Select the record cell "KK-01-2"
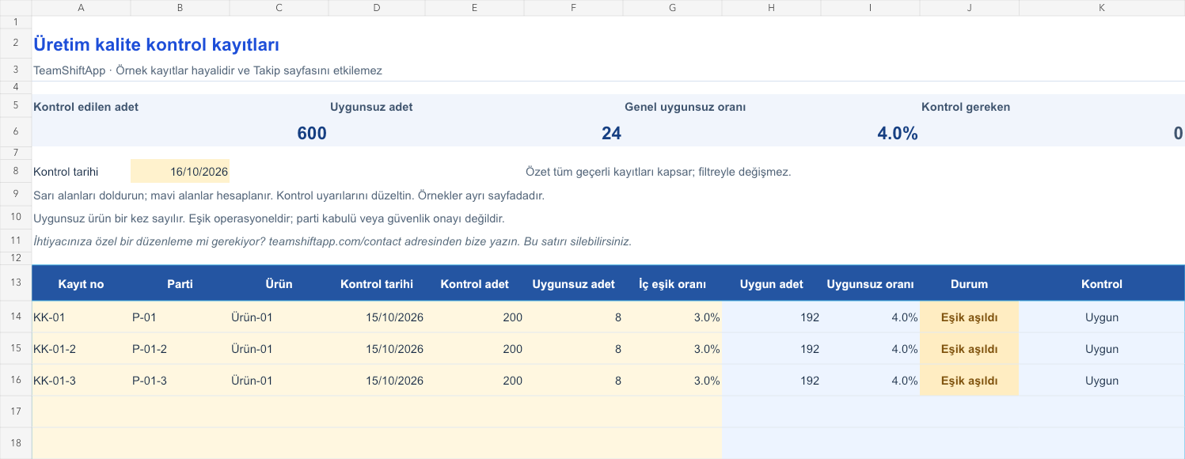The image size is (1185, 459). [81, 349]
